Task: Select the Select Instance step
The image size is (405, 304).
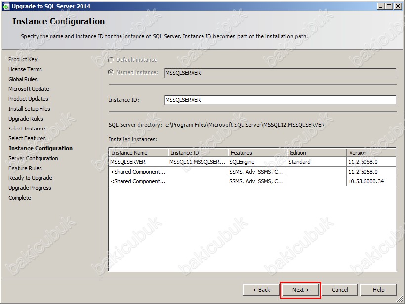Action: (x=27, y=129)
